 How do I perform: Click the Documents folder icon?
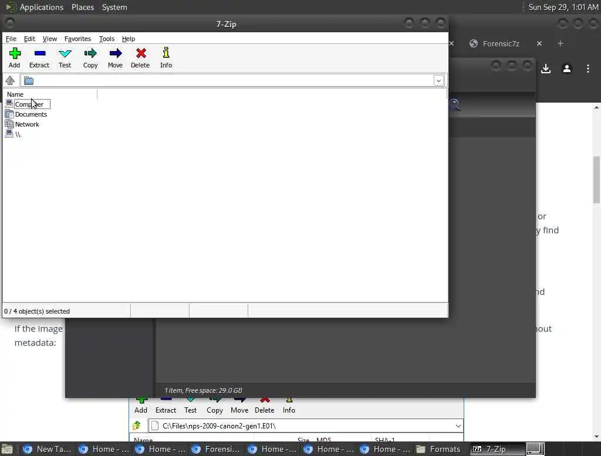[x=9, y=114]
